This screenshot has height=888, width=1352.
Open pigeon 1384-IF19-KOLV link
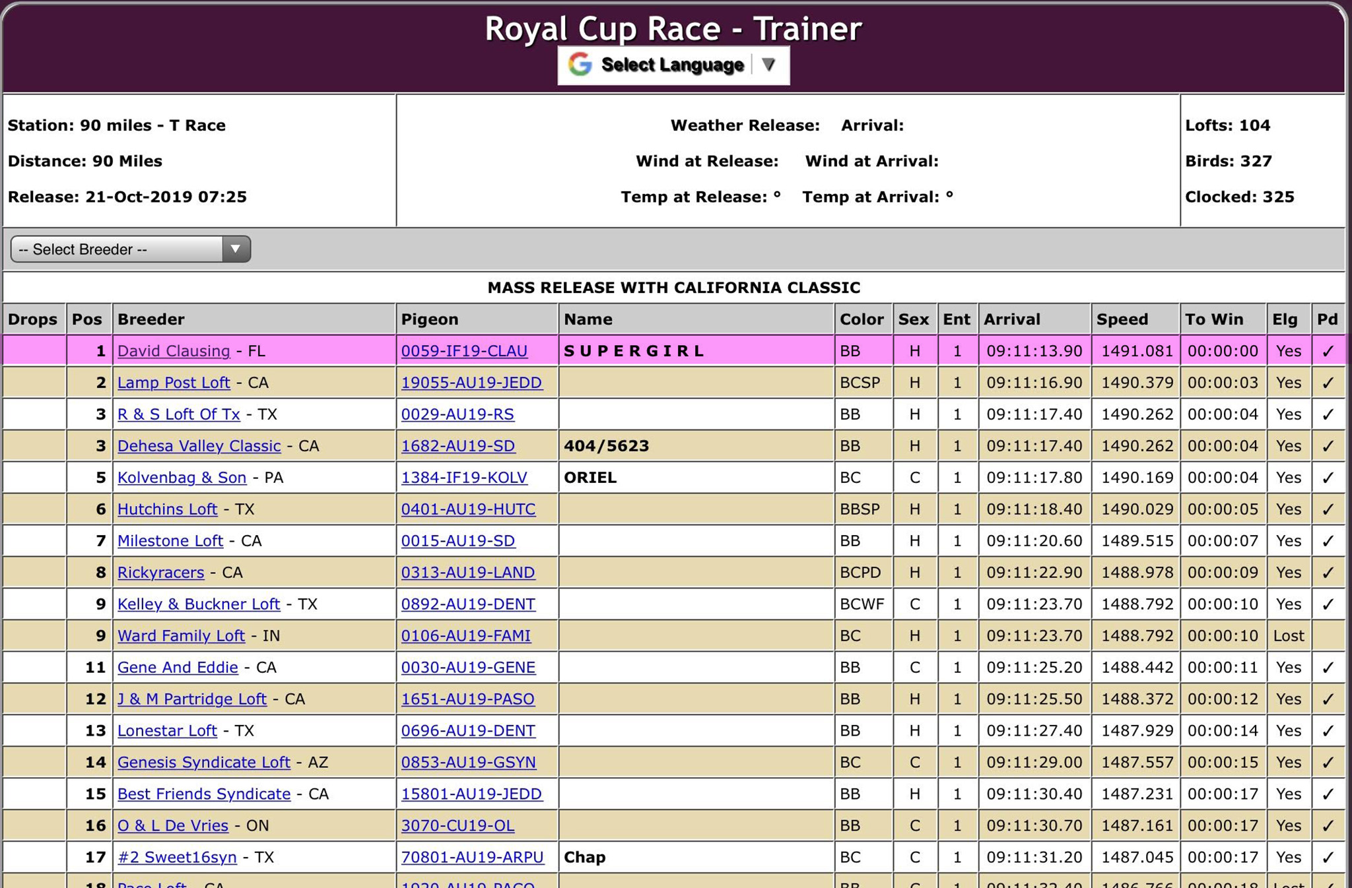[464, 478]
